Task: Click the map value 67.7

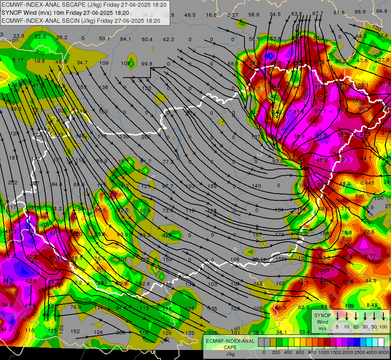Action: pyautogui.click(x=318, y=13)
